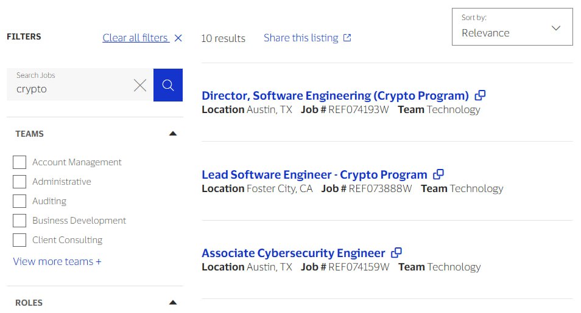Click new-window icon beside Lead Software Engineer
This screenshot has height=313, width=581.
[438, 174]
